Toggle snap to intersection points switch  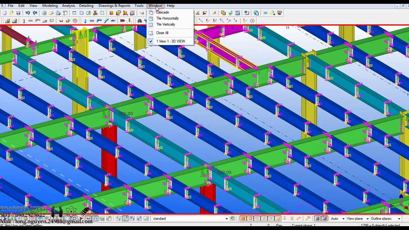click(x=271, y=218)
